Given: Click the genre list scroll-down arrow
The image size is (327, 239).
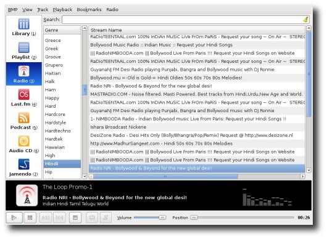Looking at the screenshot, I should [x=85, y=176].
